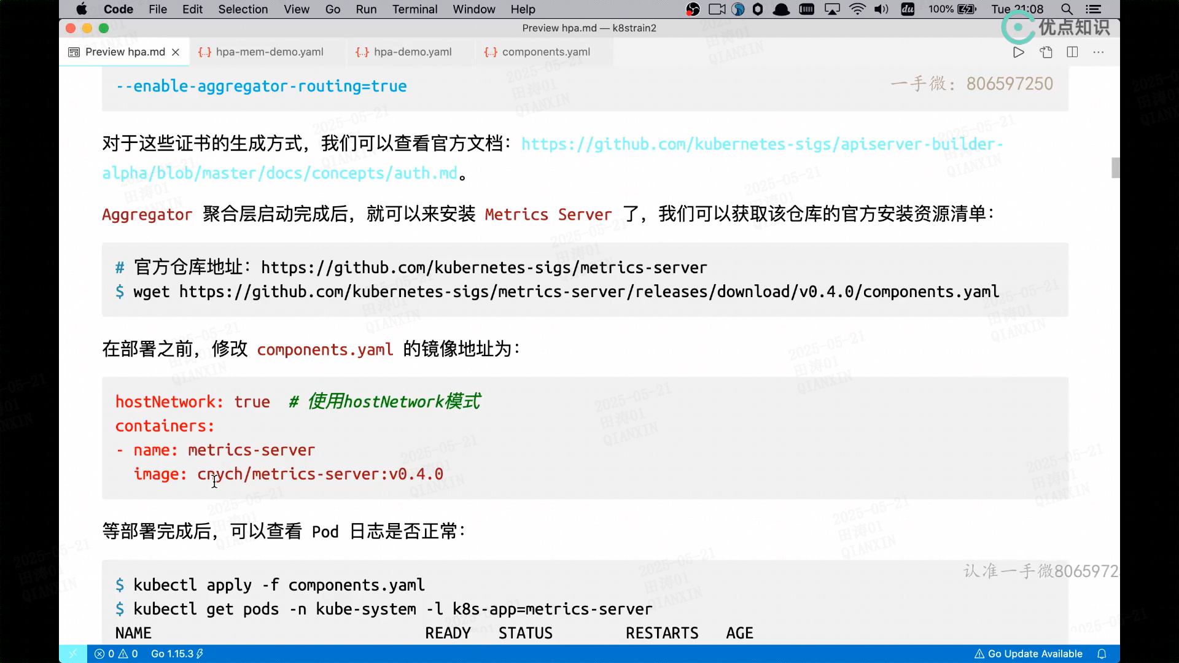Open errors and warnings in status bar
The image size is (1179, 663).
(x=116, y=654)
